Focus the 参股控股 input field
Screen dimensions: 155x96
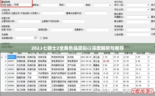pos(62,30)
